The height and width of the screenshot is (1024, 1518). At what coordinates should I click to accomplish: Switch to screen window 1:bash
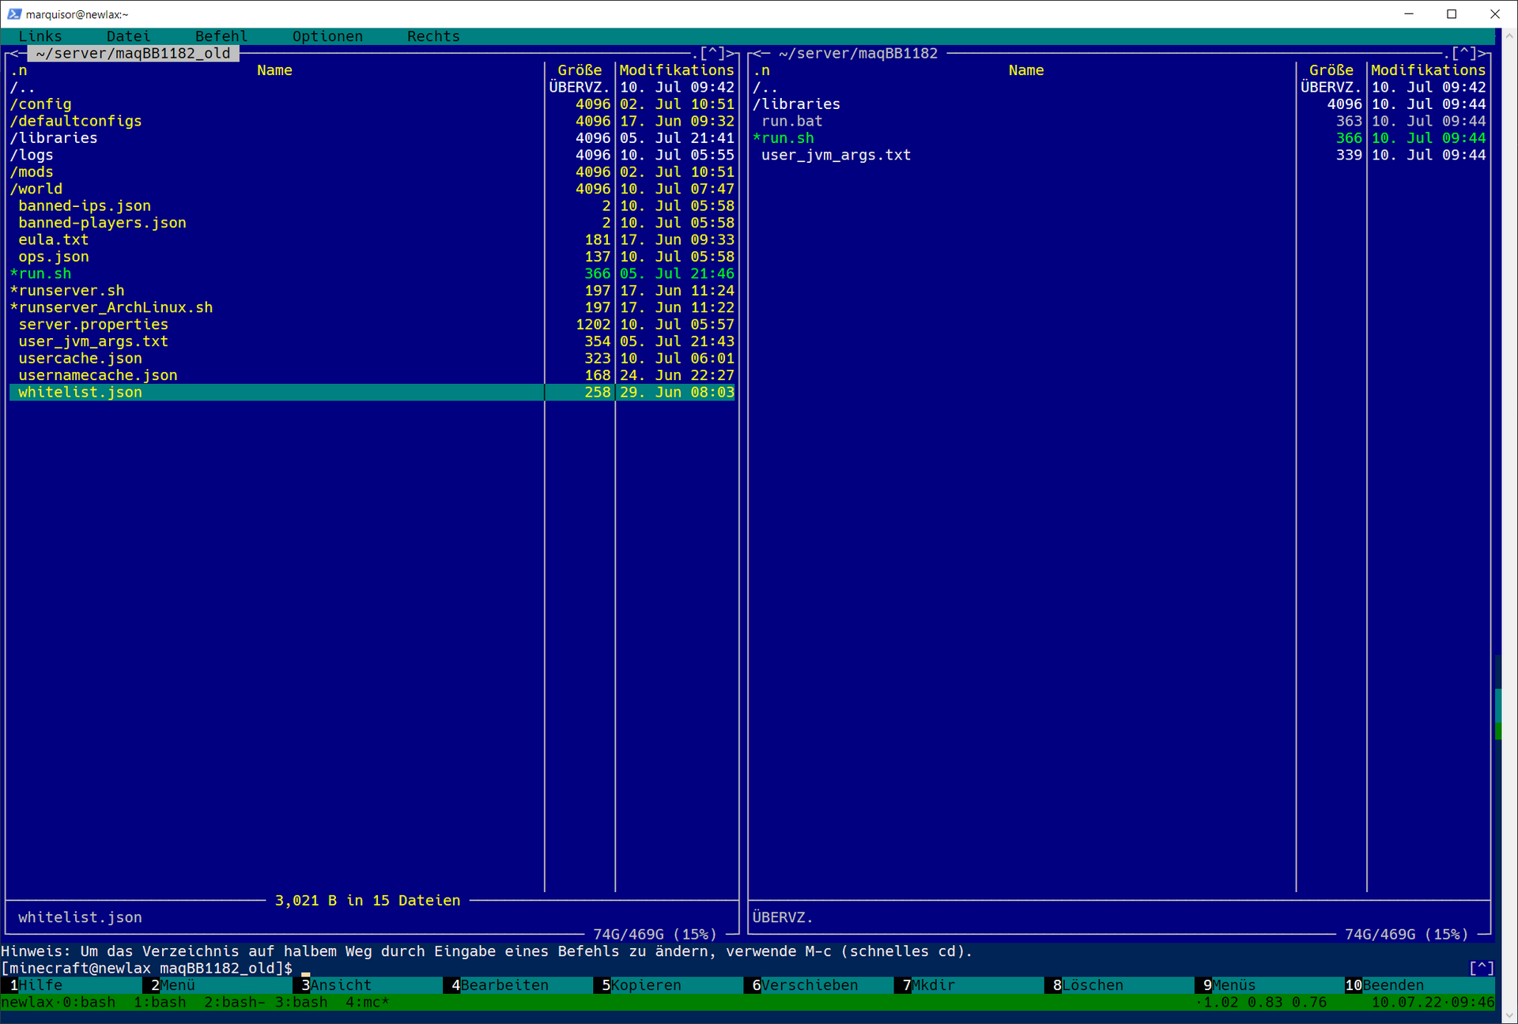coord(160,1002)
